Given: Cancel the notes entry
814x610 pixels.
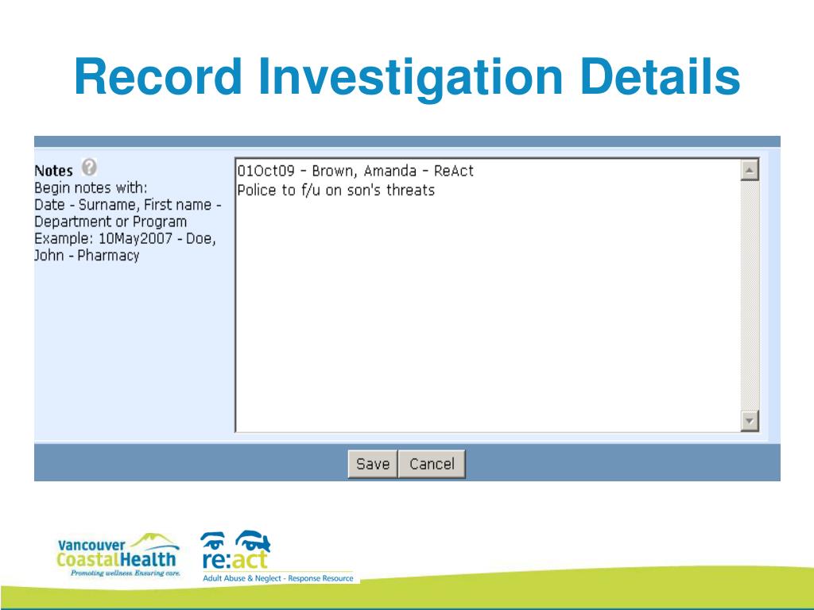Looking at the screenshot, I should pos(432,464).
